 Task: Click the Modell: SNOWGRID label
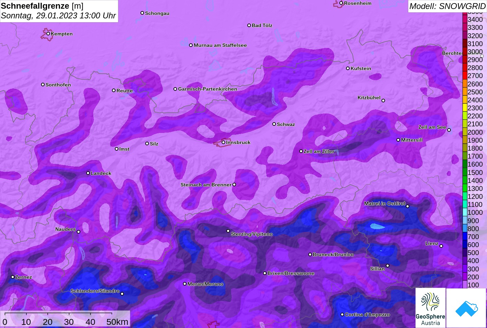[x=447, y=6]
